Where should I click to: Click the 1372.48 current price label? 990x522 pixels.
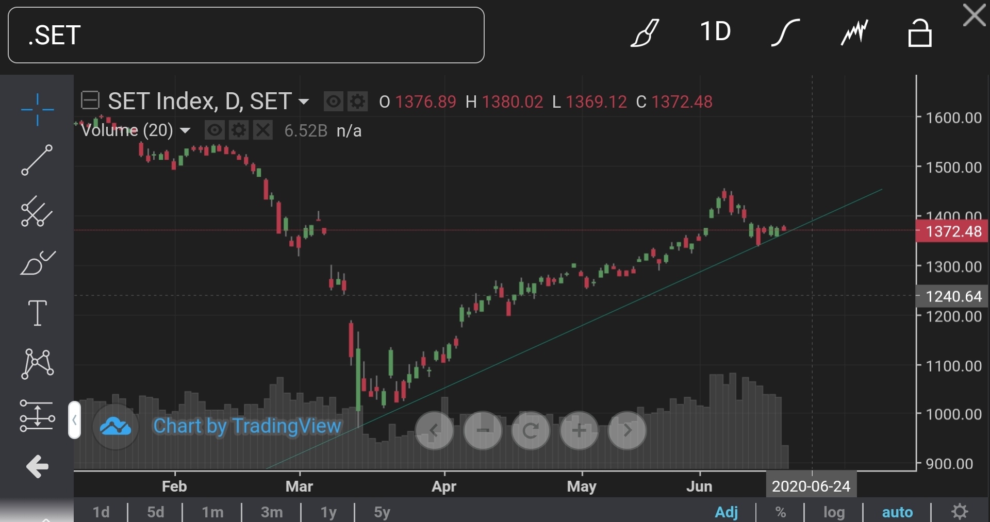953,231
